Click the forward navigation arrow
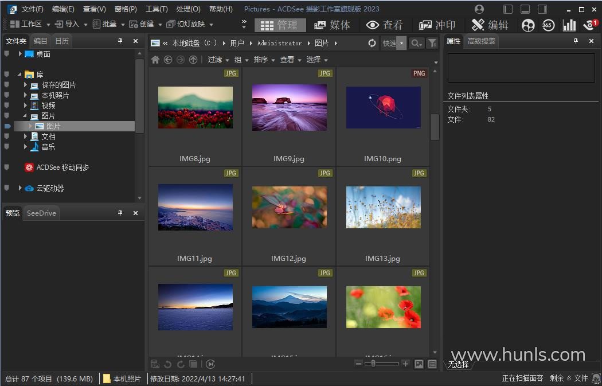 [x=181, y=60]
